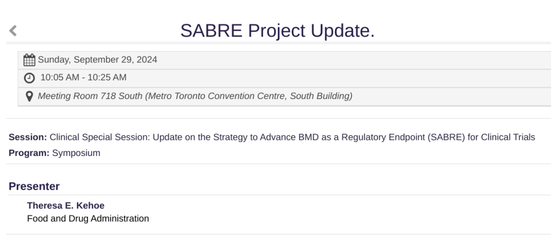Click the calendar icon beside the date

29,60
